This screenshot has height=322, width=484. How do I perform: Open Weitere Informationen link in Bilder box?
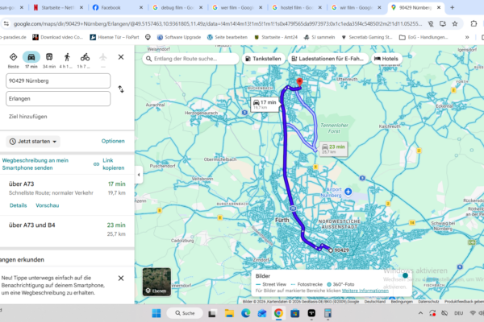365,291
